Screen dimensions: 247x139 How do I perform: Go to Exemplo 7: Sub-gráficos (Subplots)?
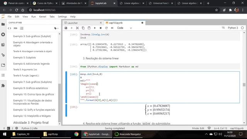coord(32,82)
